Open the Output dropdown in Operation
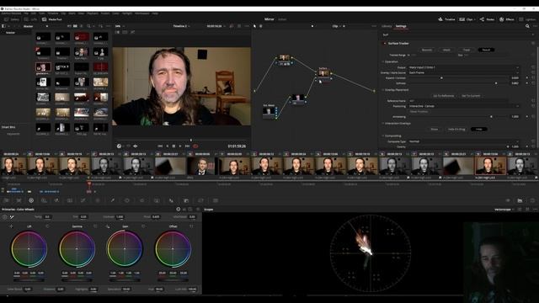 click(x=463, y=67)
